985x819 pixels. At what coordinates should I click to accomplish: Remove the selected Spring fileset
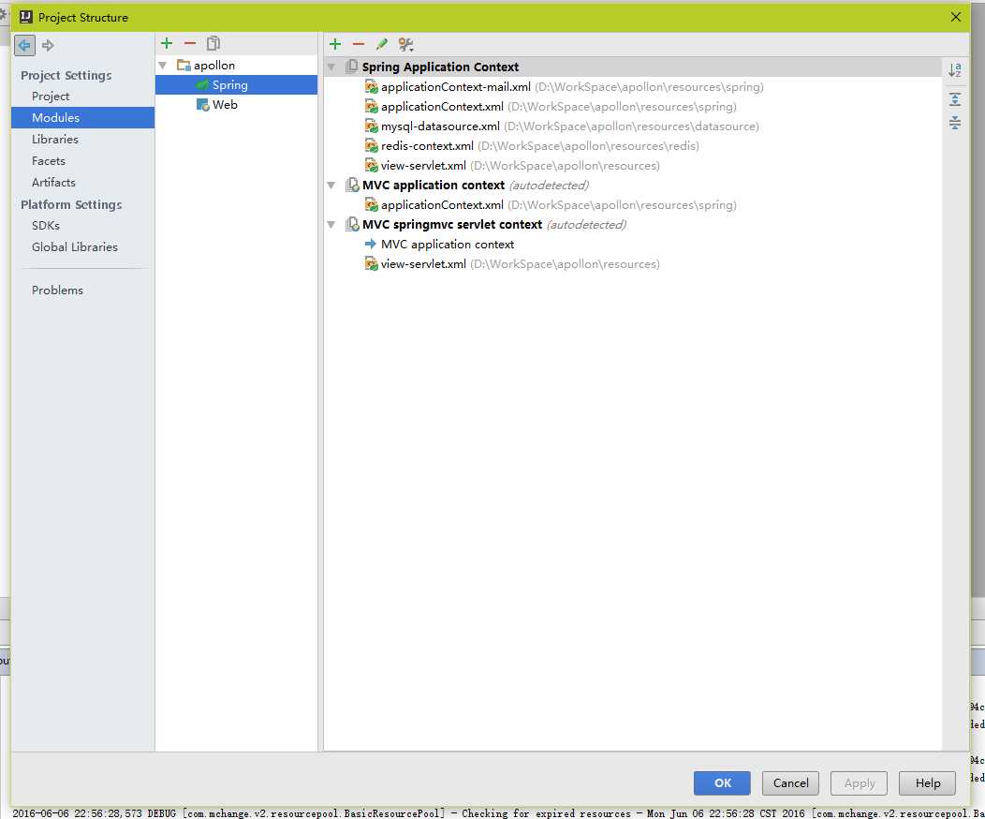tap(358, 44)
